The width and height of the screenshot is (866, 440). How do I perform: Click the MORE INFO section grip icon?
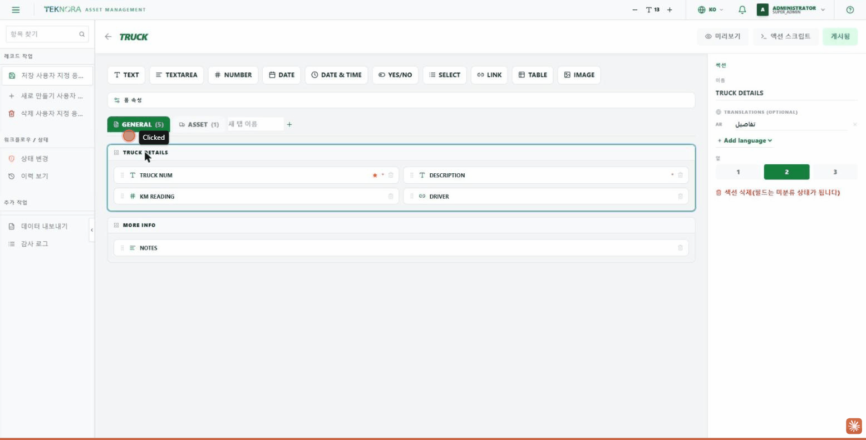[116, 225]
